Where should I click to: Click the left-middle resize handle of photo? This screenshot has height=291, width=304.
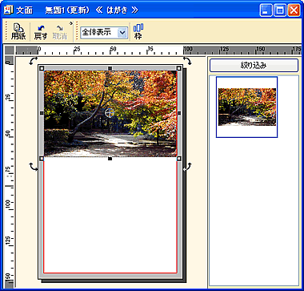pos(42,113)
